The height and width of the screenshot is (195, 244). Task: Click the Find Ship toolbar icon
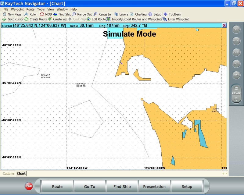55,14
